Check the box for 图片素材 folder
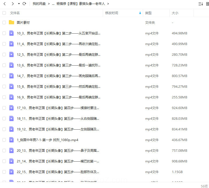This screenshot has height=188, width=209. [x=4, y=23]
